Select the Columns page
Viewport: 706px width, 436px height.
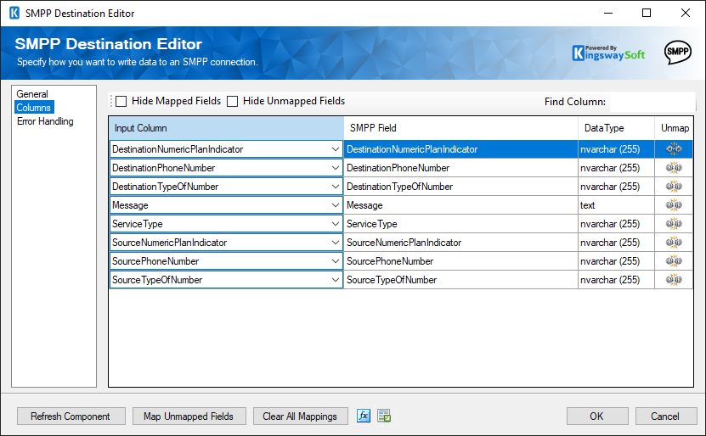coord(34,108)
